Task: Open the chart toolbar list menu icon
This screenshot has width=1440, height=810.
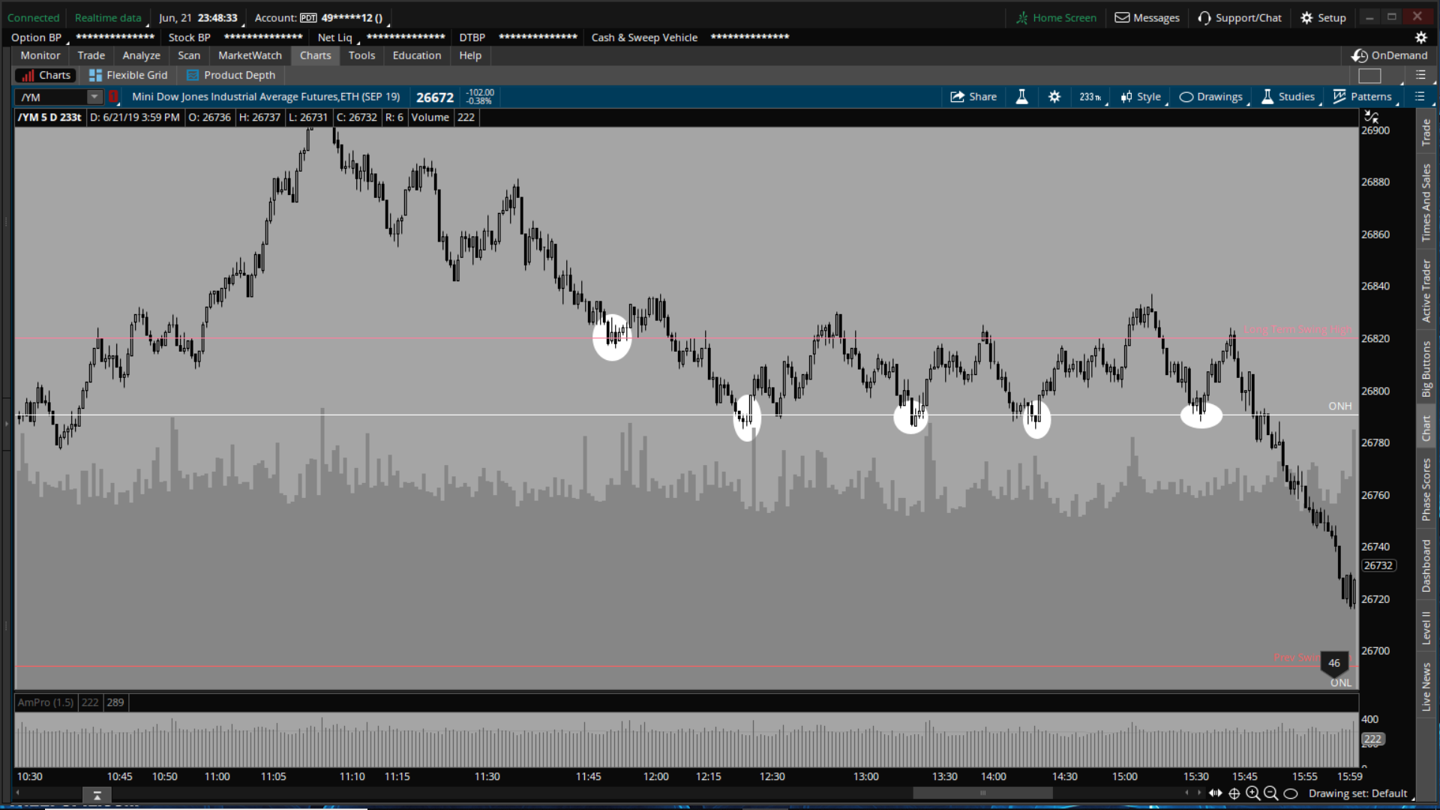Action: (1419, 97)
